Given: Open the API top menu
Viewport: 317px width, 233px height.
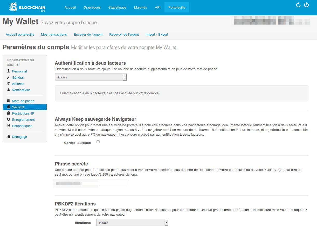Looking at the screenshot, I should pos(158,7).
